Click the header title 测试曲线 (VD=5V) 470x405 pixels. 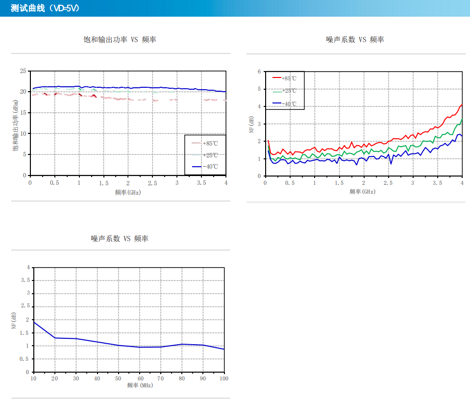point(45,8)
